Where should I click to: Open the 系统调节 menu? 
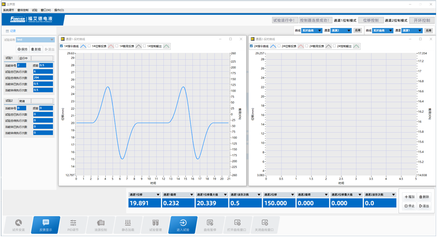9,10
